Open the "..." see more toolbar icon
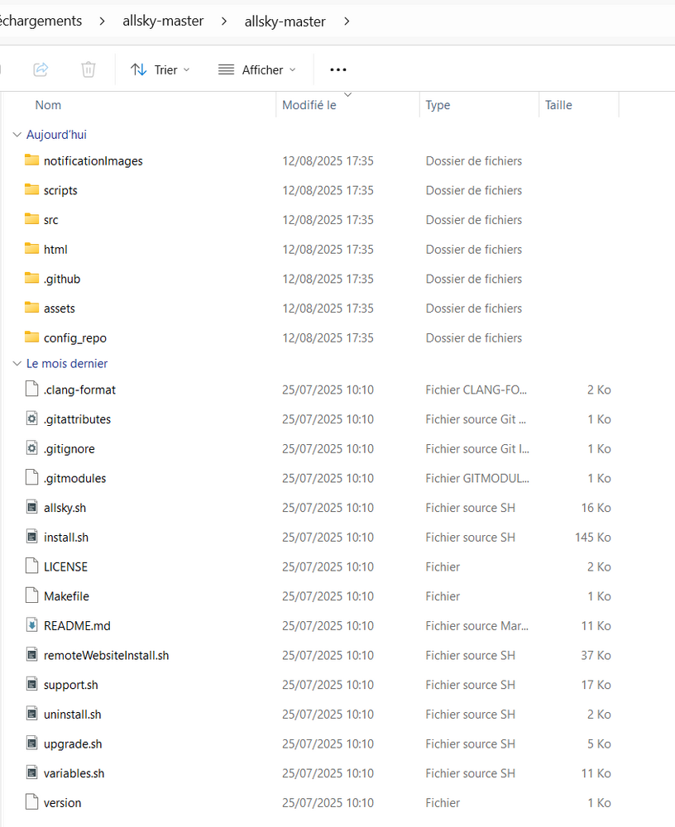The image size is (675, 827). click(x=337, y=69)
